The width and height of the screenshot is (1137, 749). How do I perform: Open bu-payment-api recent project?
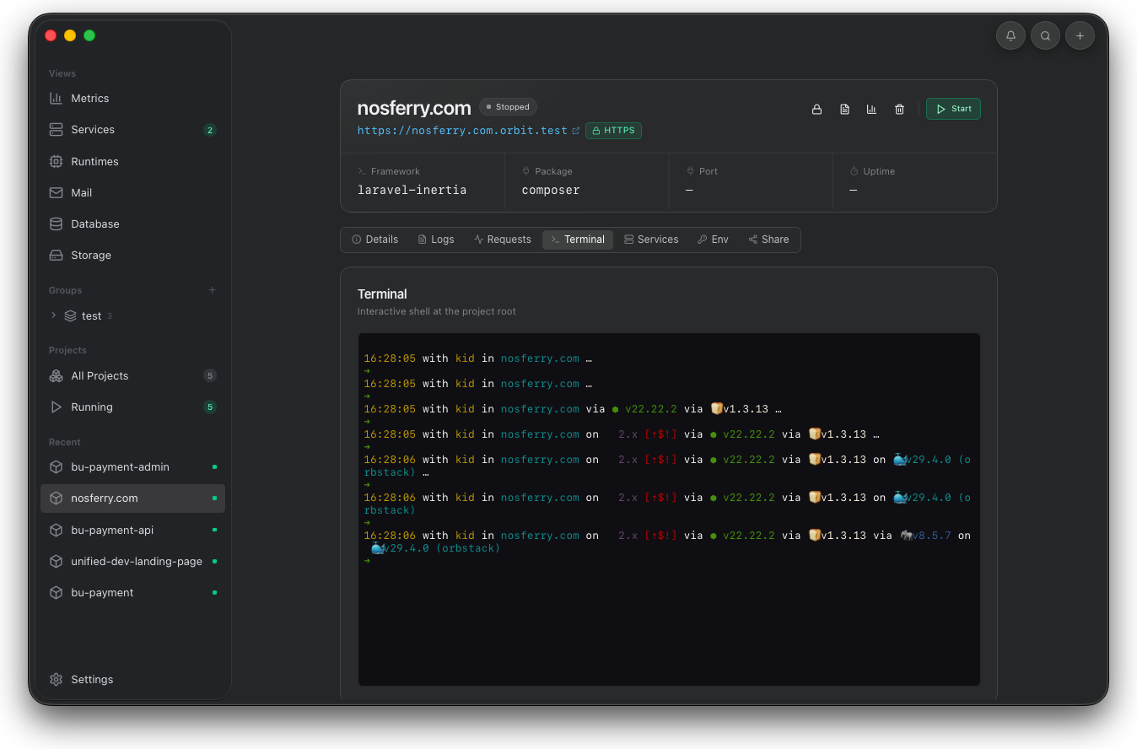coord(132,530)
